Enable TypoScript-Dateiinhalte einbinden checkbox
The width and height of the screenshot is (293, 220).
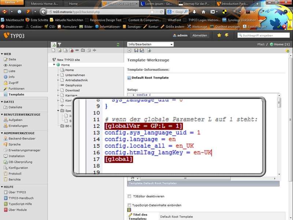130,205
